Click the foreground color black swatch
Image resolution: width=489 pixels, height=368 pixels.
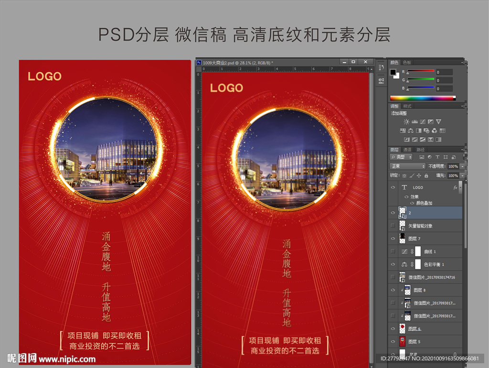[393, 72]
